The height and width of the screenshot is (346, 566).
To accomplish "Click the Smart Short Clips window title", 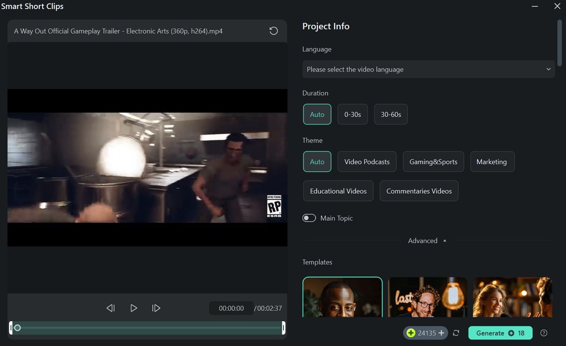I will click(x=33, y=6).
